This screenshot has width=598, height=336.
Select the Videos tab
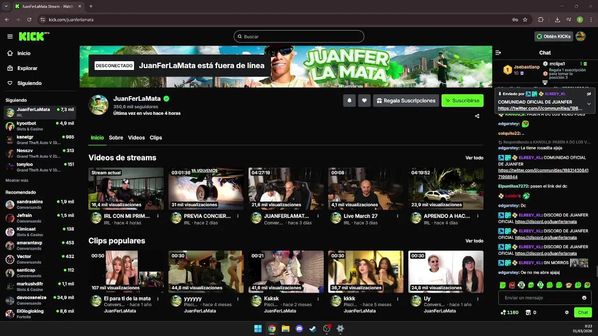click(x=136, y=138)
